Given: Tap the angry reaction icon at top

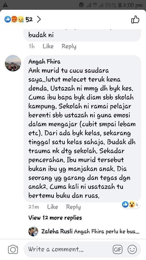Looking at the screenshot, I should click(14, 19).
